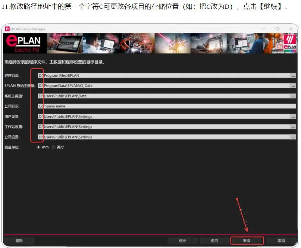The width and height of the screenshot is (301, 248).
Task: Open browse button for 系统主数据 path
Action: tap(293, 96)
